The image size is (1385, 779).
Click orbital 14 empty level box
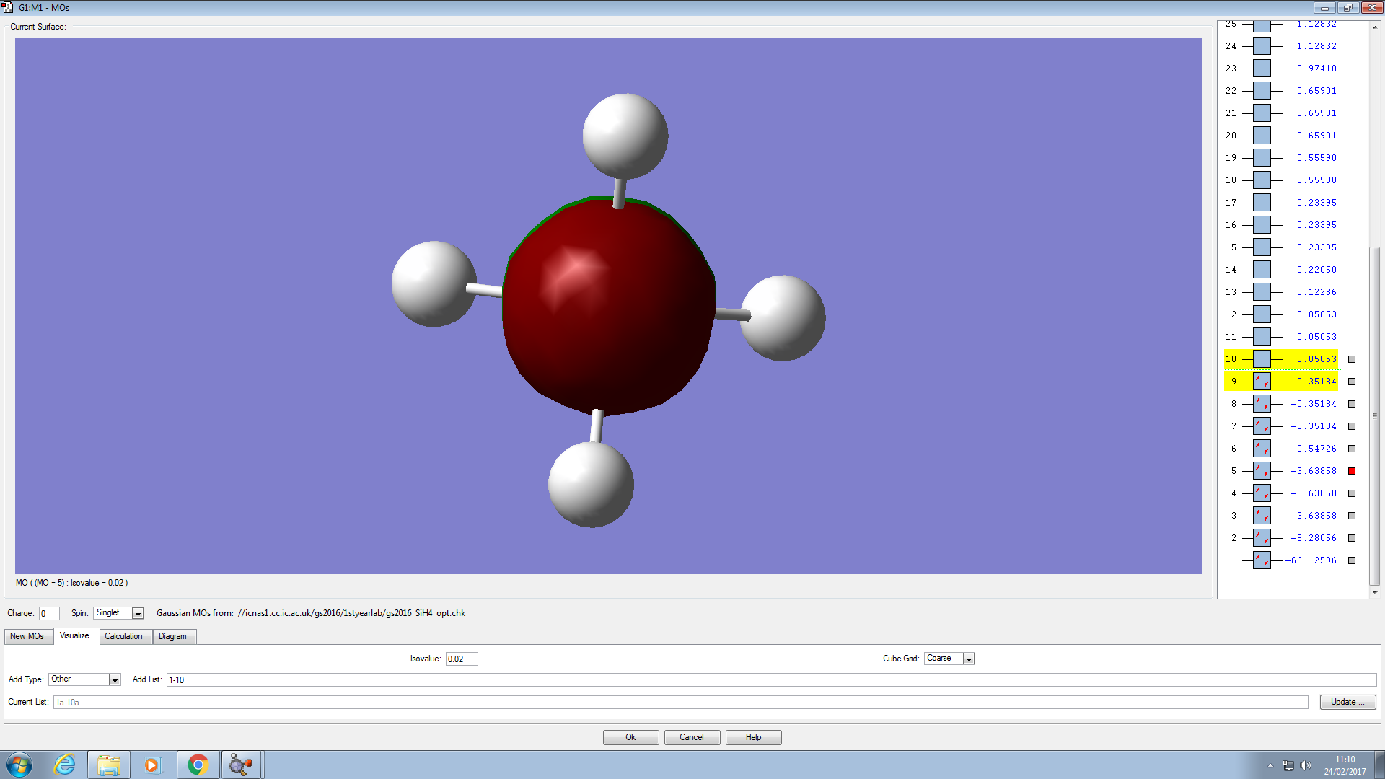coord(1262,270)
